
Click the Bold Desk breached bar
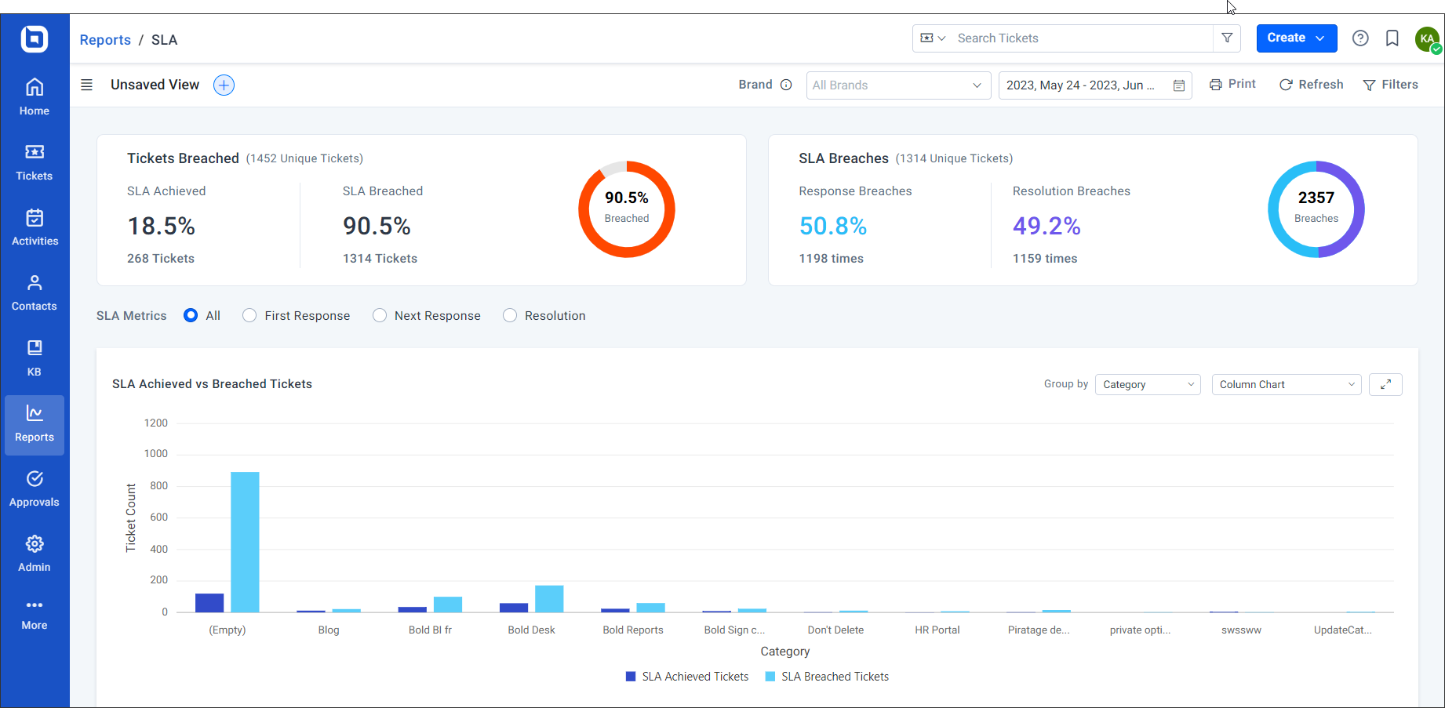pyautogui.click(x=549, y=599)
